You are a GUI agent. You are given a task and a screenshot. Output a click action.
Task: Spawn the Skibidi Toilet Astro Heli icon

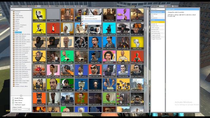pyautogui.click(x=109, y=29)
